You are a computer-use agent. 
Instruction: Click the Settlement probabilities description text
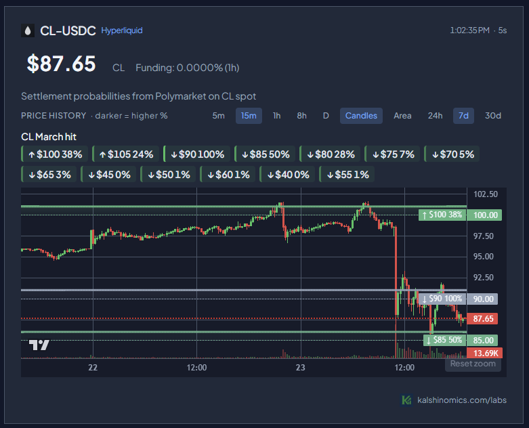pyautogui.click(x=139, y=96)
